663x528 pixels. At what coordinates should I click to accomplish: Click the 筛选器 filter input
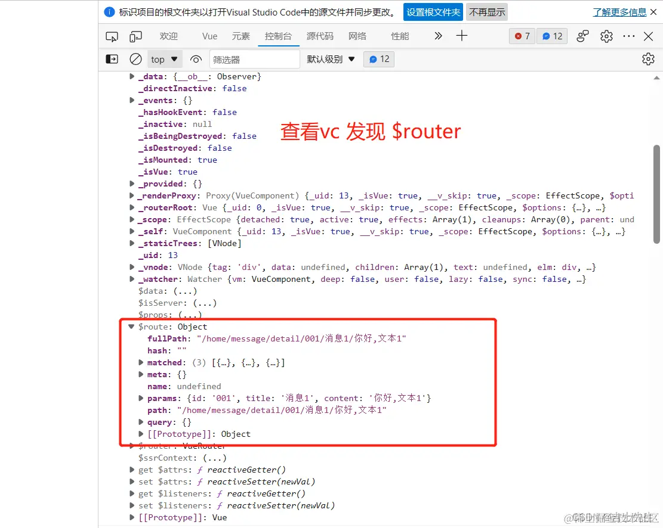(255, 60)
